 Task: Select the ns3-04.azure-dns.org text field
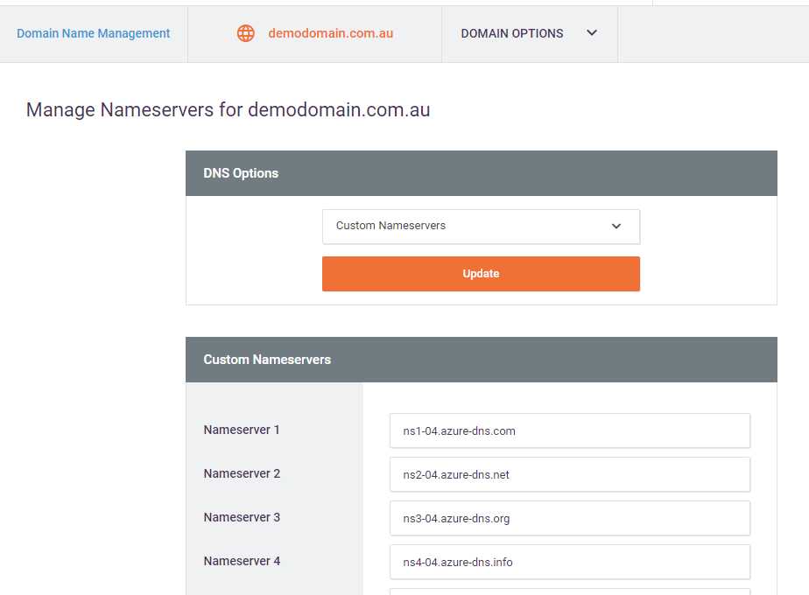tap(569, 518)
